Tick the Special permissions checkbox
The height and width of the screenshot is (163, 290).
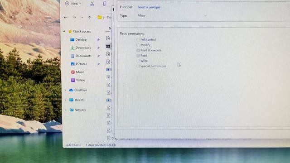(x=138, y=66)
